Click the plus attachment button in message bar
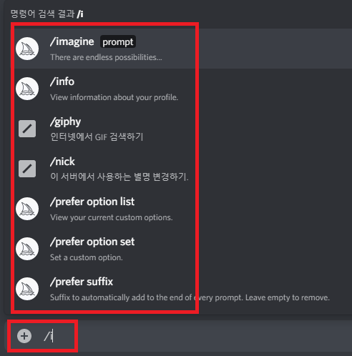Image resolution: width=352 pixels, height=356 pixels. coord(24,336)
